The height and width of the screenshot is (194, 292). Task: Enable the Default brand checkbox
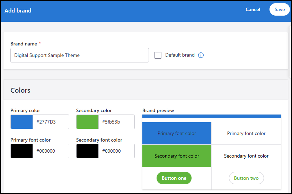158,55
